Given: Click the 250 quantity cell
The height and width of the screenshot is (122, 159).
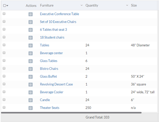Looking at the screenshot, I should [88, 108].
